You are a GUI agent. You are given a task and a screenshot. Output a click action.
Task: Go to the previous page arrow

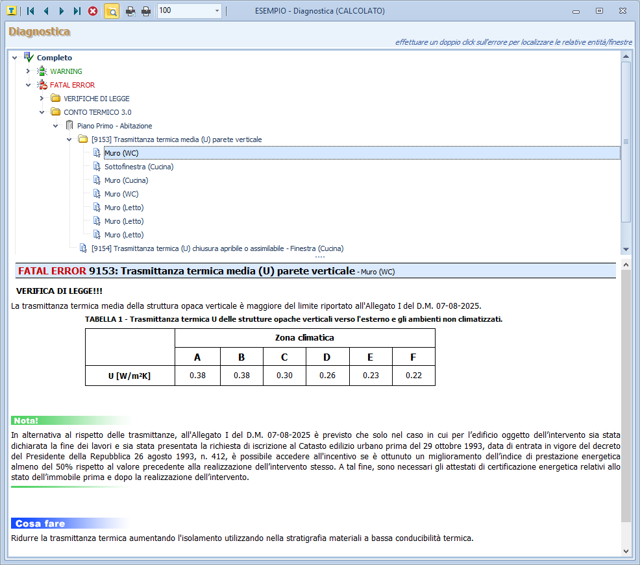pyautogui.click(x=46, y=11)
